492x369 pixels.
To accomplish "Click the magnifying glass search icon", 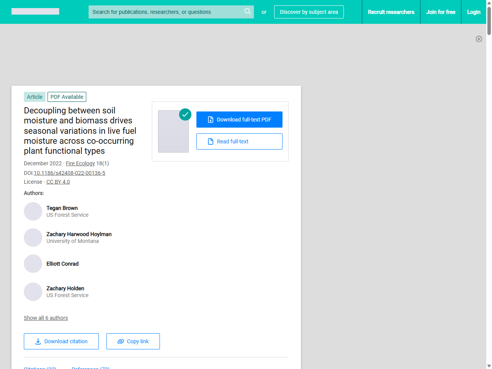I will click(248, 12).
